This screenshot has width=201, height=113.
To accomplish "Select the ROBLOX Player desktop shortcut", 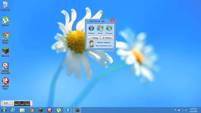I will [5, 83].
